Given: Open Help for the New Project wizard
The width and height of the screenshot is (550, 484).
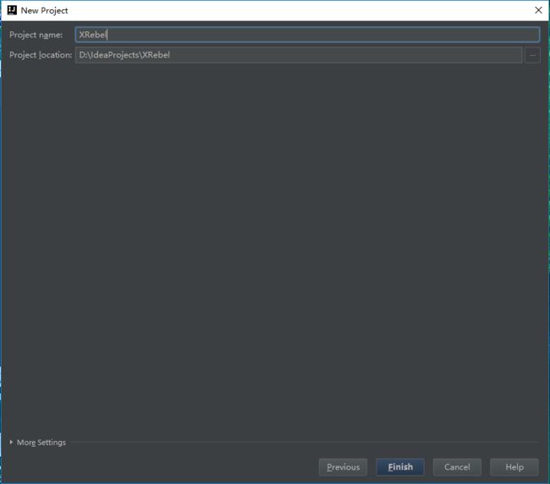Looking at the screenshot, I should pos(514,467).
